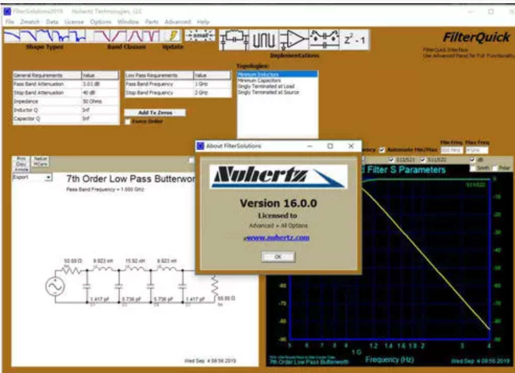Choose the high pass band class icon
Viewport: 515px width, 373px height.
(x=119, y=36)
